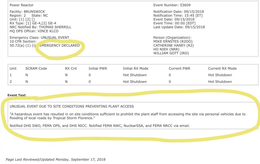Click NRC Notified By: THOMAS SHERRILL

(x=40, y=27)
